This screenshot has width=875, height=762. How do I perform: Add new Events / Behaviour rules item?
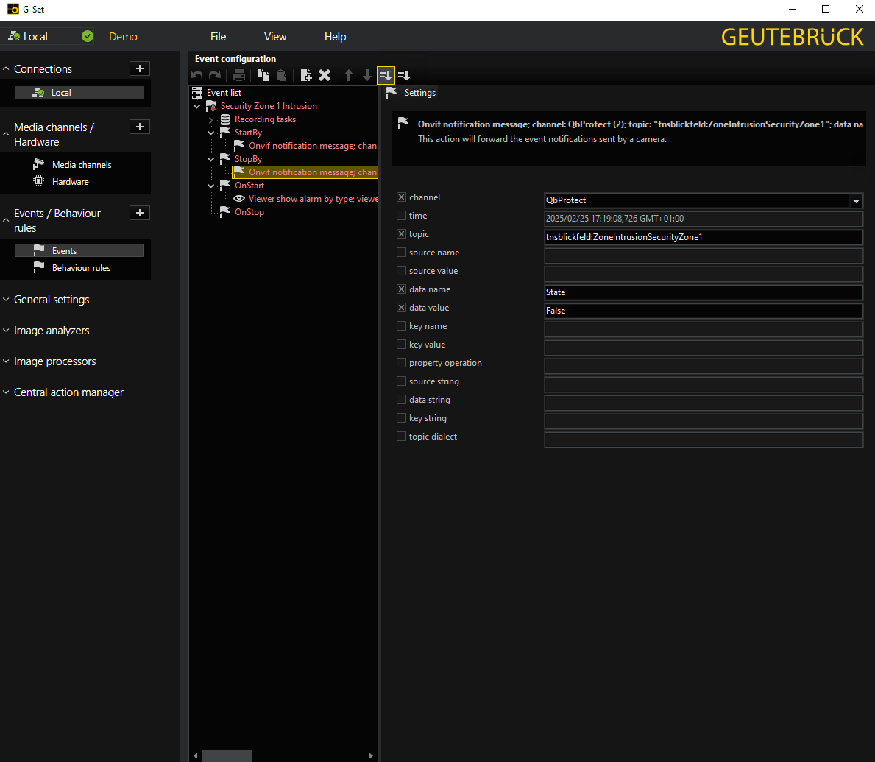point(139,213)
